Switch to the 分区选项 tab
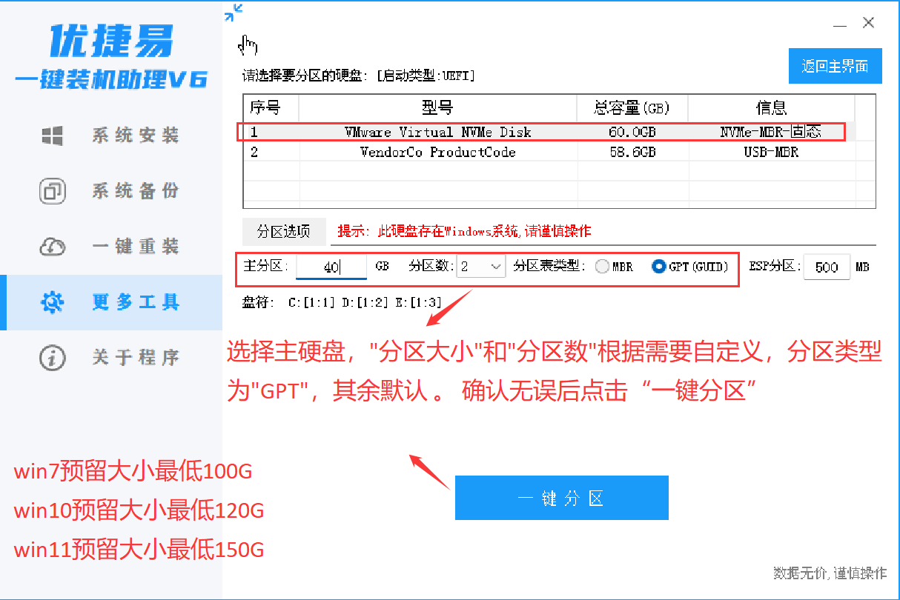The width and height of the screenshot is (900, 600). click(x=284, y=231)
